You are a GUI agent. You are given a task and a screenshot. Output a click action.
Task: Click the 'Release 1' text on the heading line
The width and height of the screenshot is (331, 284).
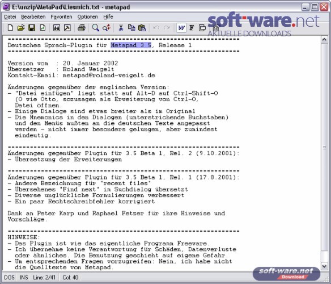tap(175, 45)
